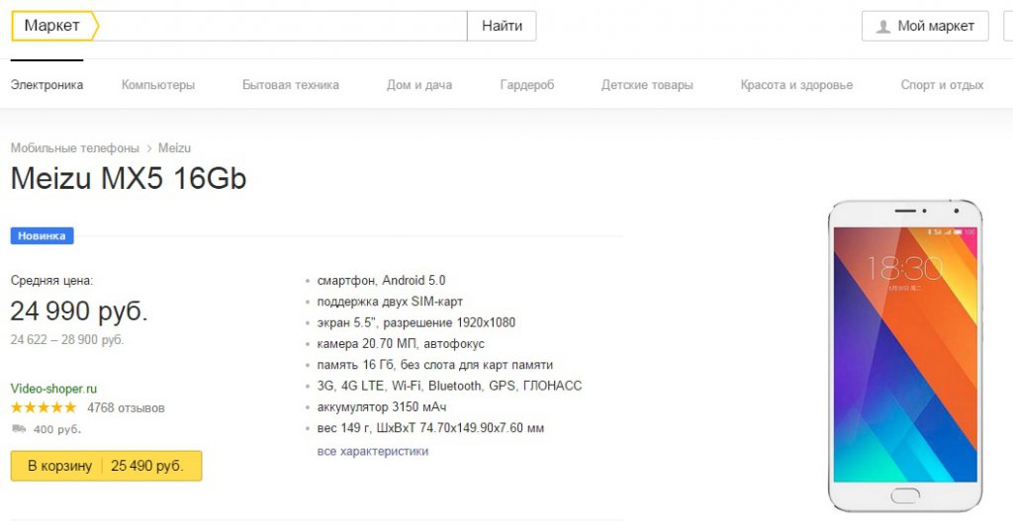Click the Meizu MX5 phone image
Screen dimensions: 1013x532
(905, 356)
